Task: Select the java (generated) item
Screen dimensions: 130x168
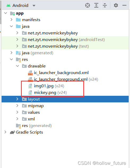Action: tap(38, 53)
